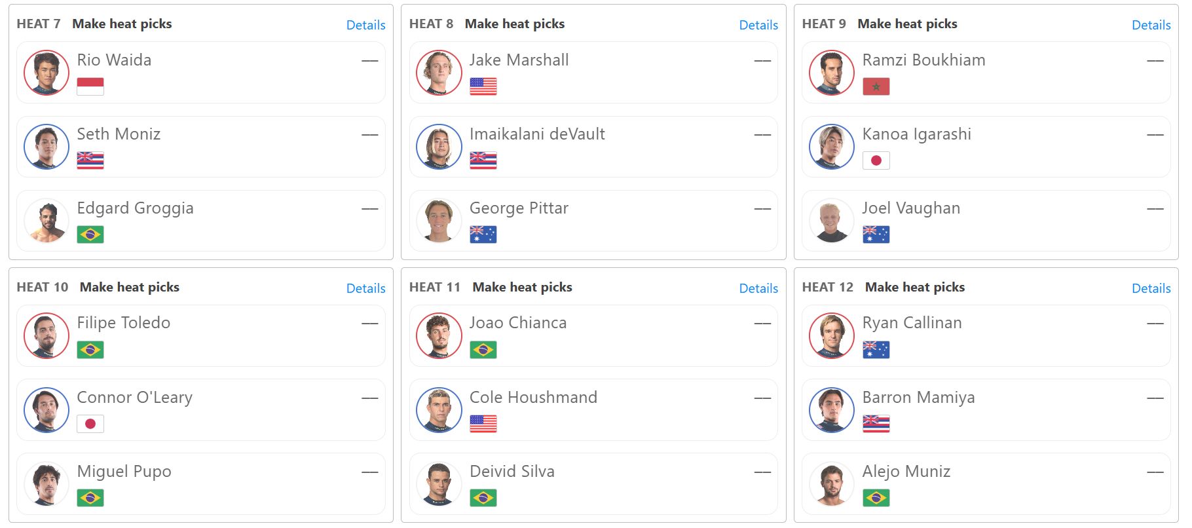Pick Joao Chianca's avatar in Heat 11

pos(439,335)
